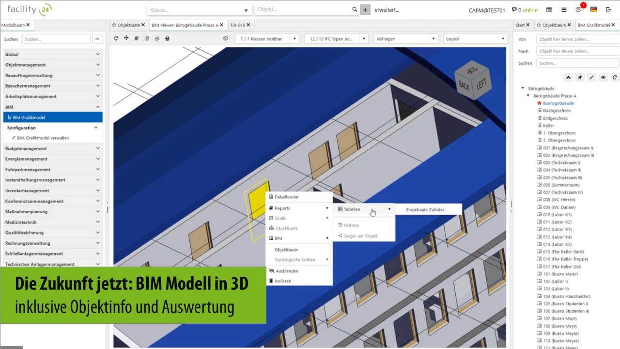Open the Klasse dropdown in the header
The width and height of the screenshot is (620, 349).
(199, 10)
